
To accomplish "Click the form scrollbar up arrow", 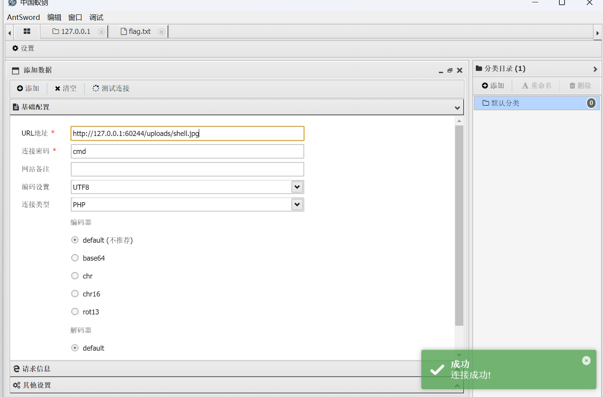I will pyautogui.click(x=459, y=121).
